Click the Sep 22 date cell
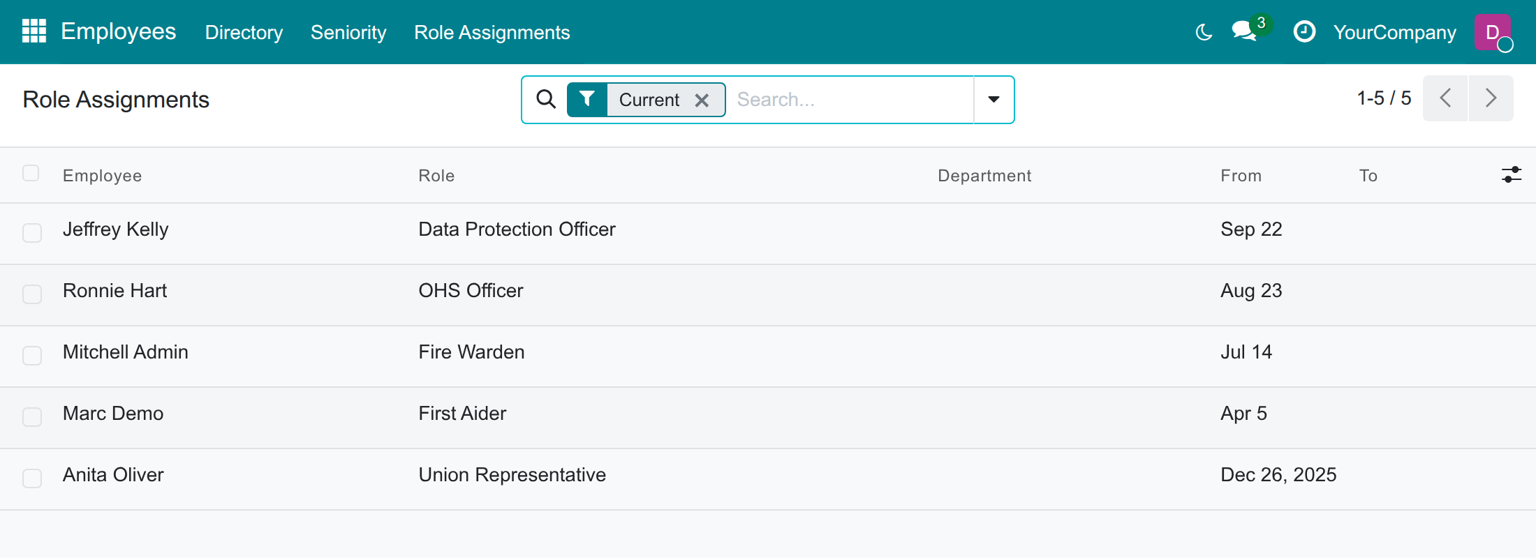This screenshot has height=558, width=1536. [1251, 229]
